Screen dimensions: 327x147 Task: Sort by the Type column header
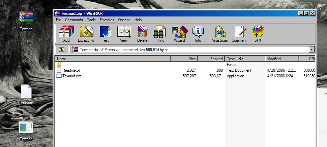(x=245, y=59)
